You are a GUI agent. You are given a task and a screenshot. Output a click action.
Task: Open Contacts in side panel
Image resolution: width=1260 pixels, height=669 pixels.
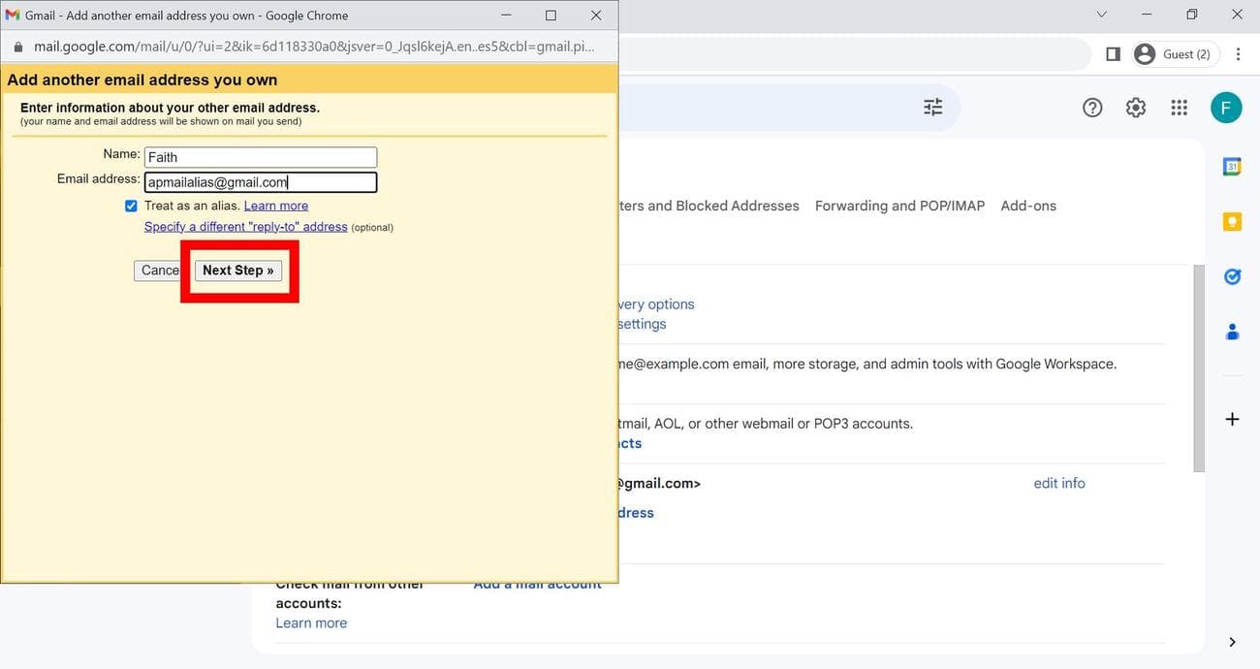[1232, 332]
